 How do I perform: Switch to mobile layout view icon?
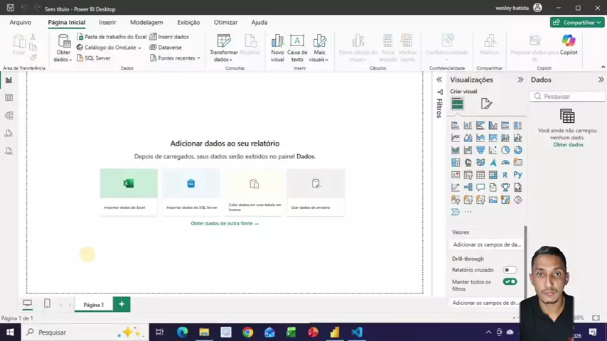click(x=47, y=304)
